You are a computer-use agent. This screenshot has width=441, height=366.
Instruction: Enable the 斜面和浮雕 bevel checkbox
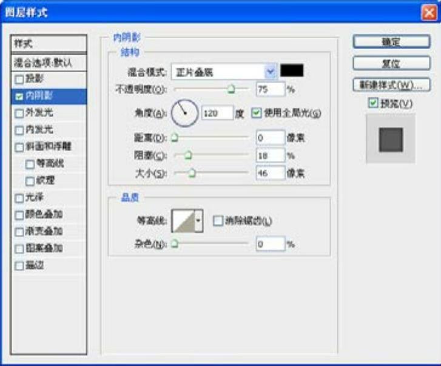(19, 147)
